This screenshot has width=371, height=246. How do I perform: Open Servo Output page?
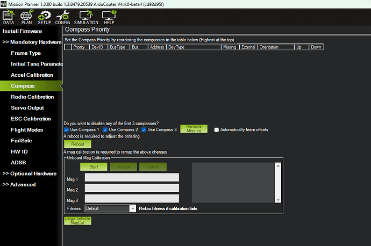tap(27, 108)
